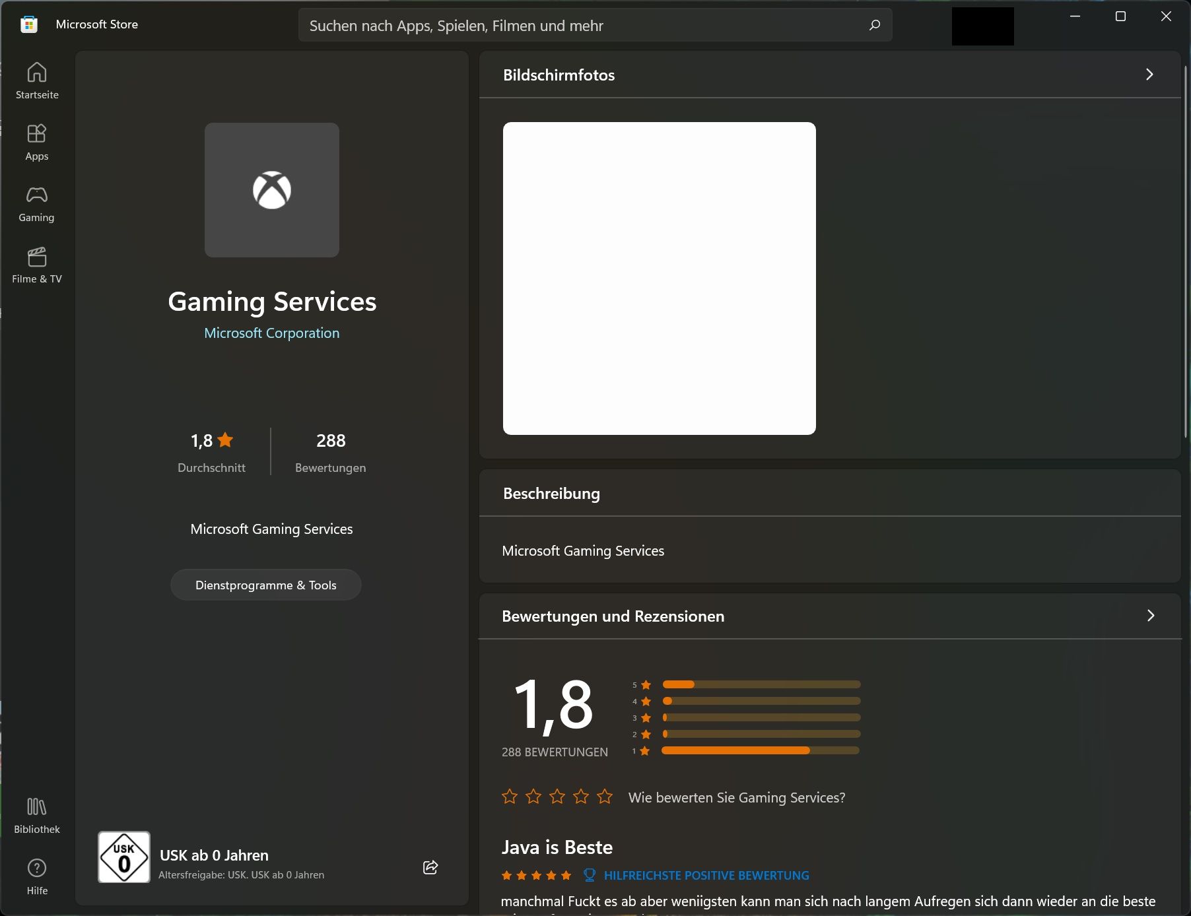The image size is (1191, 916).
Task: Click the trophy icon beside most helpful review
Action: coord(590,875)
